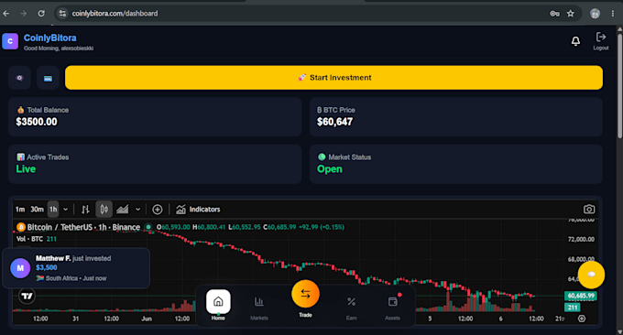The image size is (623, 335).
Task: Select the 30m chart interval
Action: pyautogui.click(x=37, y=210)
